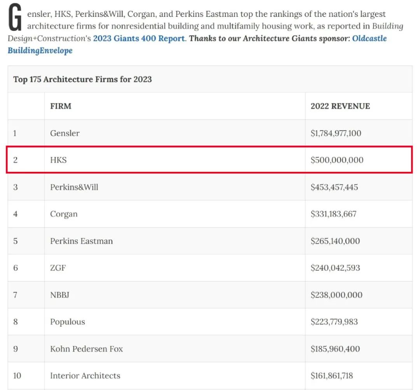Click Perkins&Will revenue $453,457,445

point(334,187)
